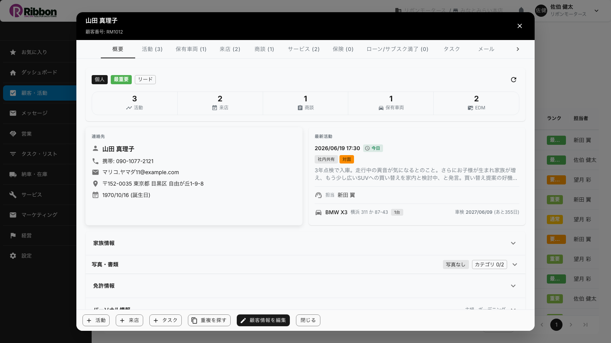Click the ＋ タスク footer button
Image resolution: width=611 pixels, height=343 pixels.
tap(165, 321)
